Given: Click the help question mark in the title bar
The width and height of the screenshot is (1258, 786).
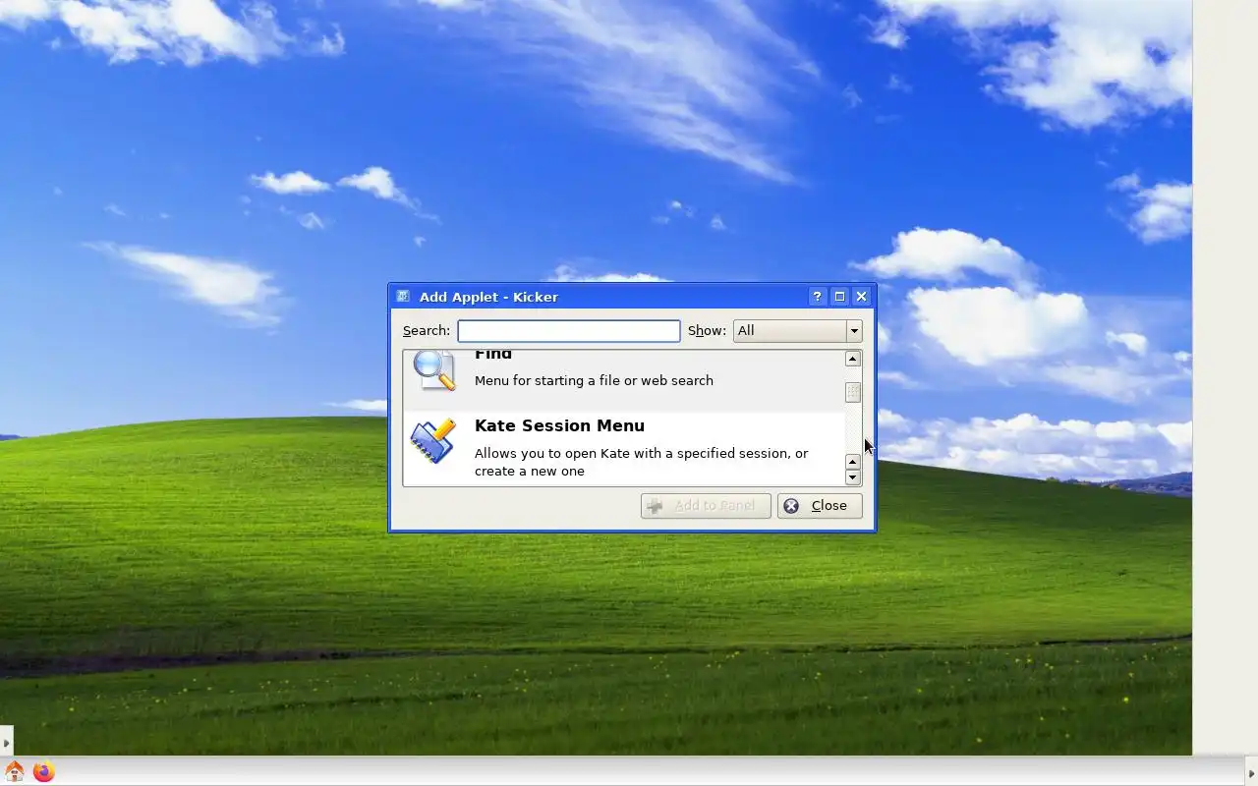Looking at the screenshot, I should point(818,296).
